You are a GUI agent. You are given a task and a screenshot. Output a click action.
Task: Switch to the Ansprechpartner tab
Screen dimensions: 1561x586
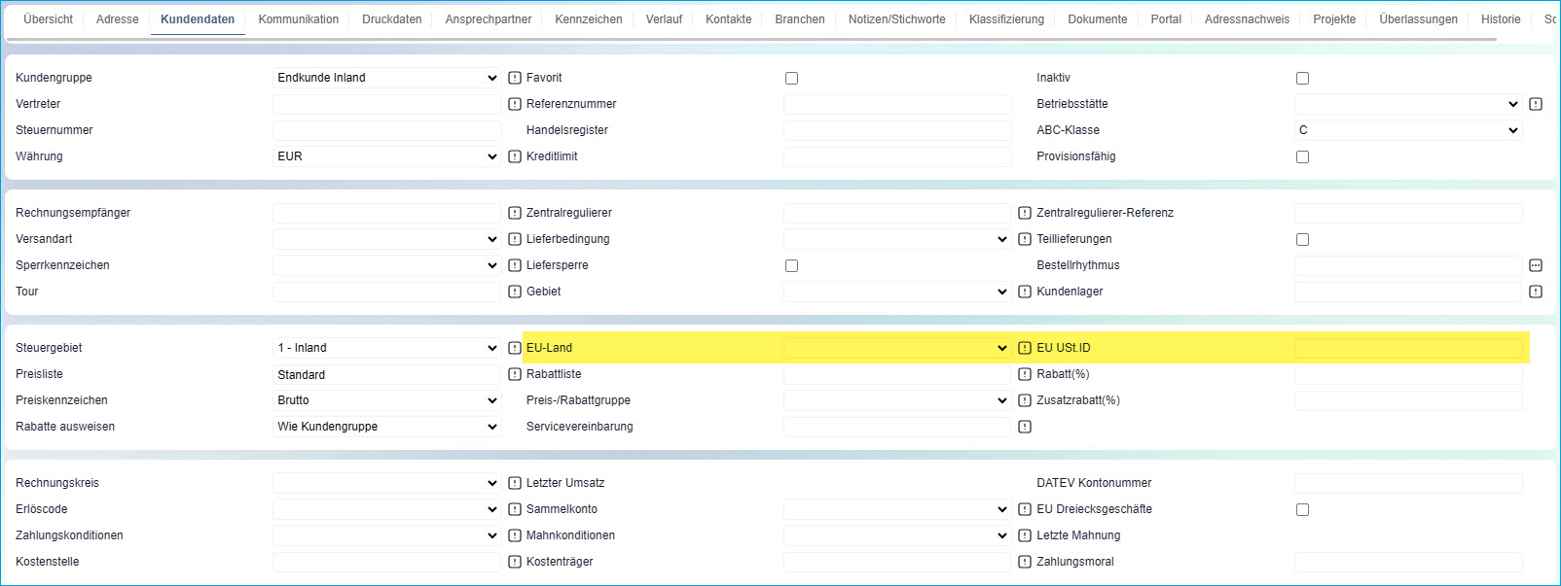pos(488,19)
